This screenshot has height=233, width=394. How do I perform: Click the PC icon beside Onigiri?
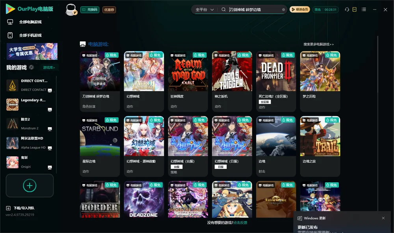[x=50, y=168]
